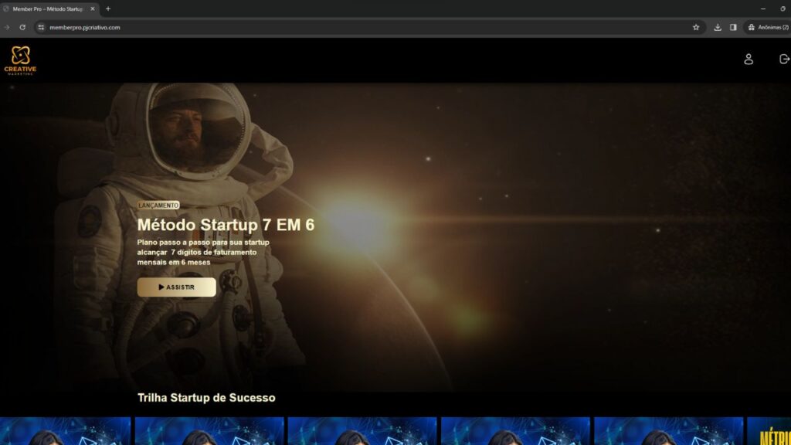791x445 pixels.
Task: Bookmark this page with star icon
Action: pyautogui.click(x=695, y=27)
